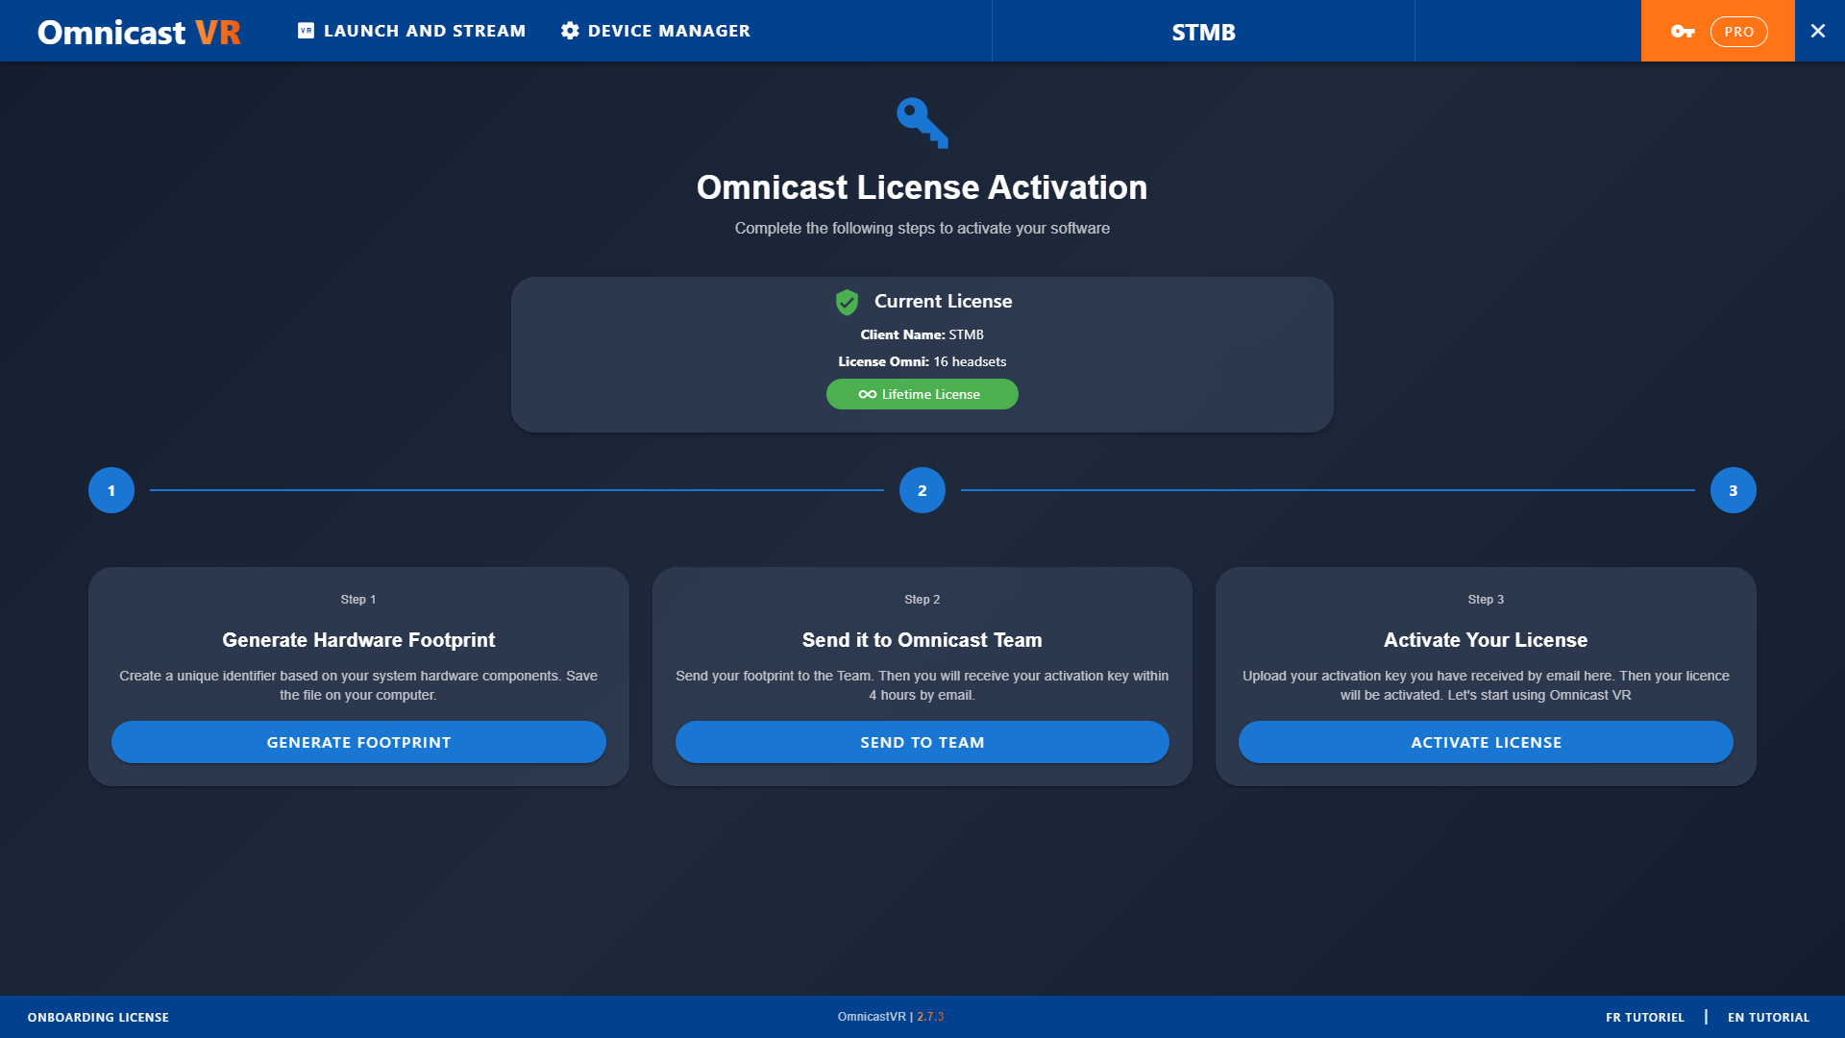Close the license activation window
Viewport: 1845px width, 1038px height.
pos(1818,31)
